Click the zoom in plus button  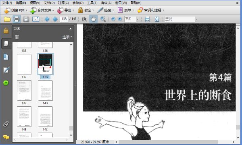(120, 19)
